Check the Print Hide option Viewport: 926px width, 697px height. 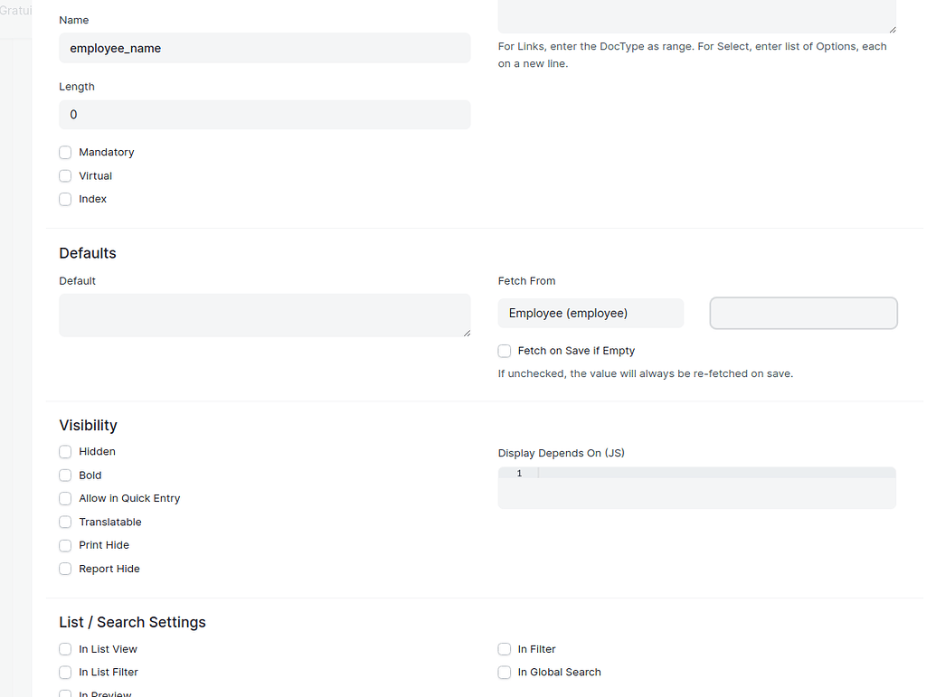[65, 545]
